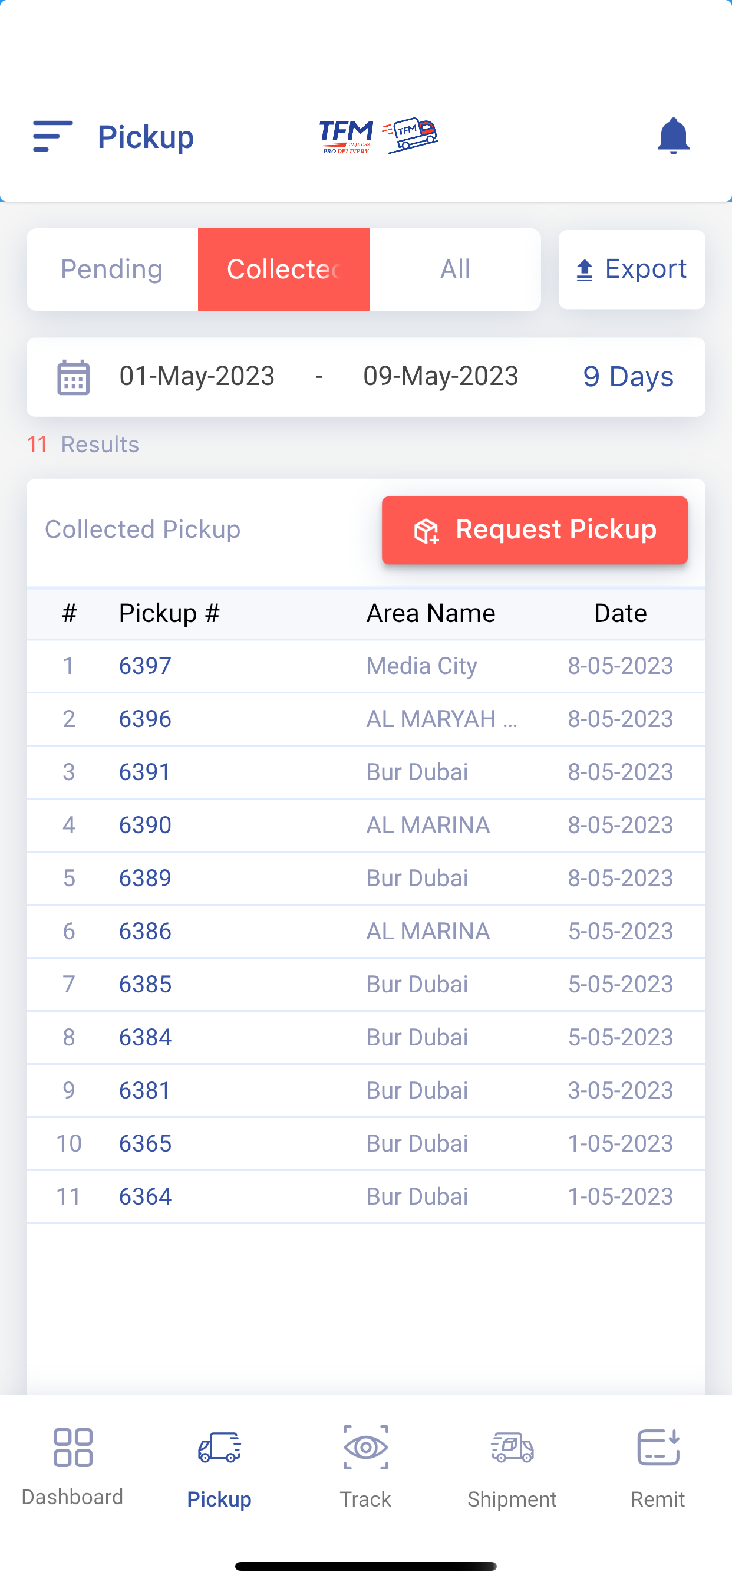
Task: Select the Collected tab
Action: 283,269
